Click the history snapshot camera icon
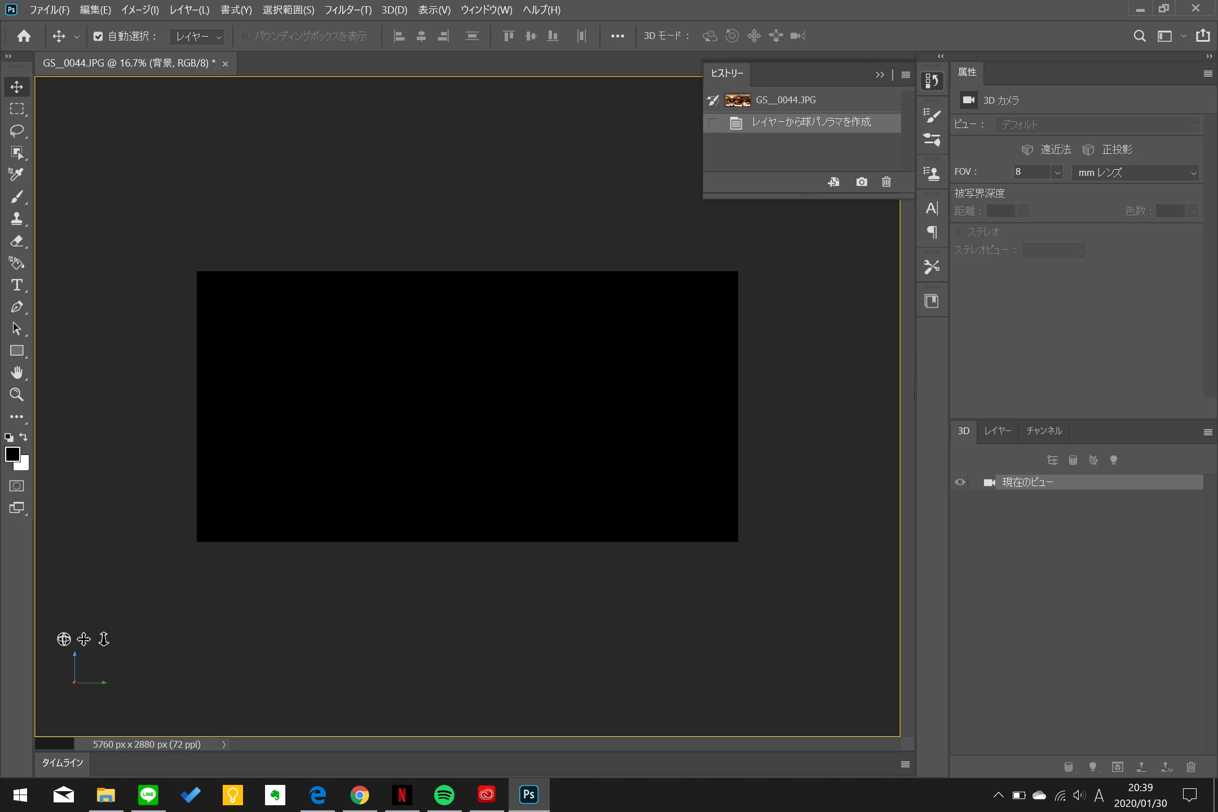Viewport: 1218px width, 812px height. pyautogui.click(x=861, y=182)
